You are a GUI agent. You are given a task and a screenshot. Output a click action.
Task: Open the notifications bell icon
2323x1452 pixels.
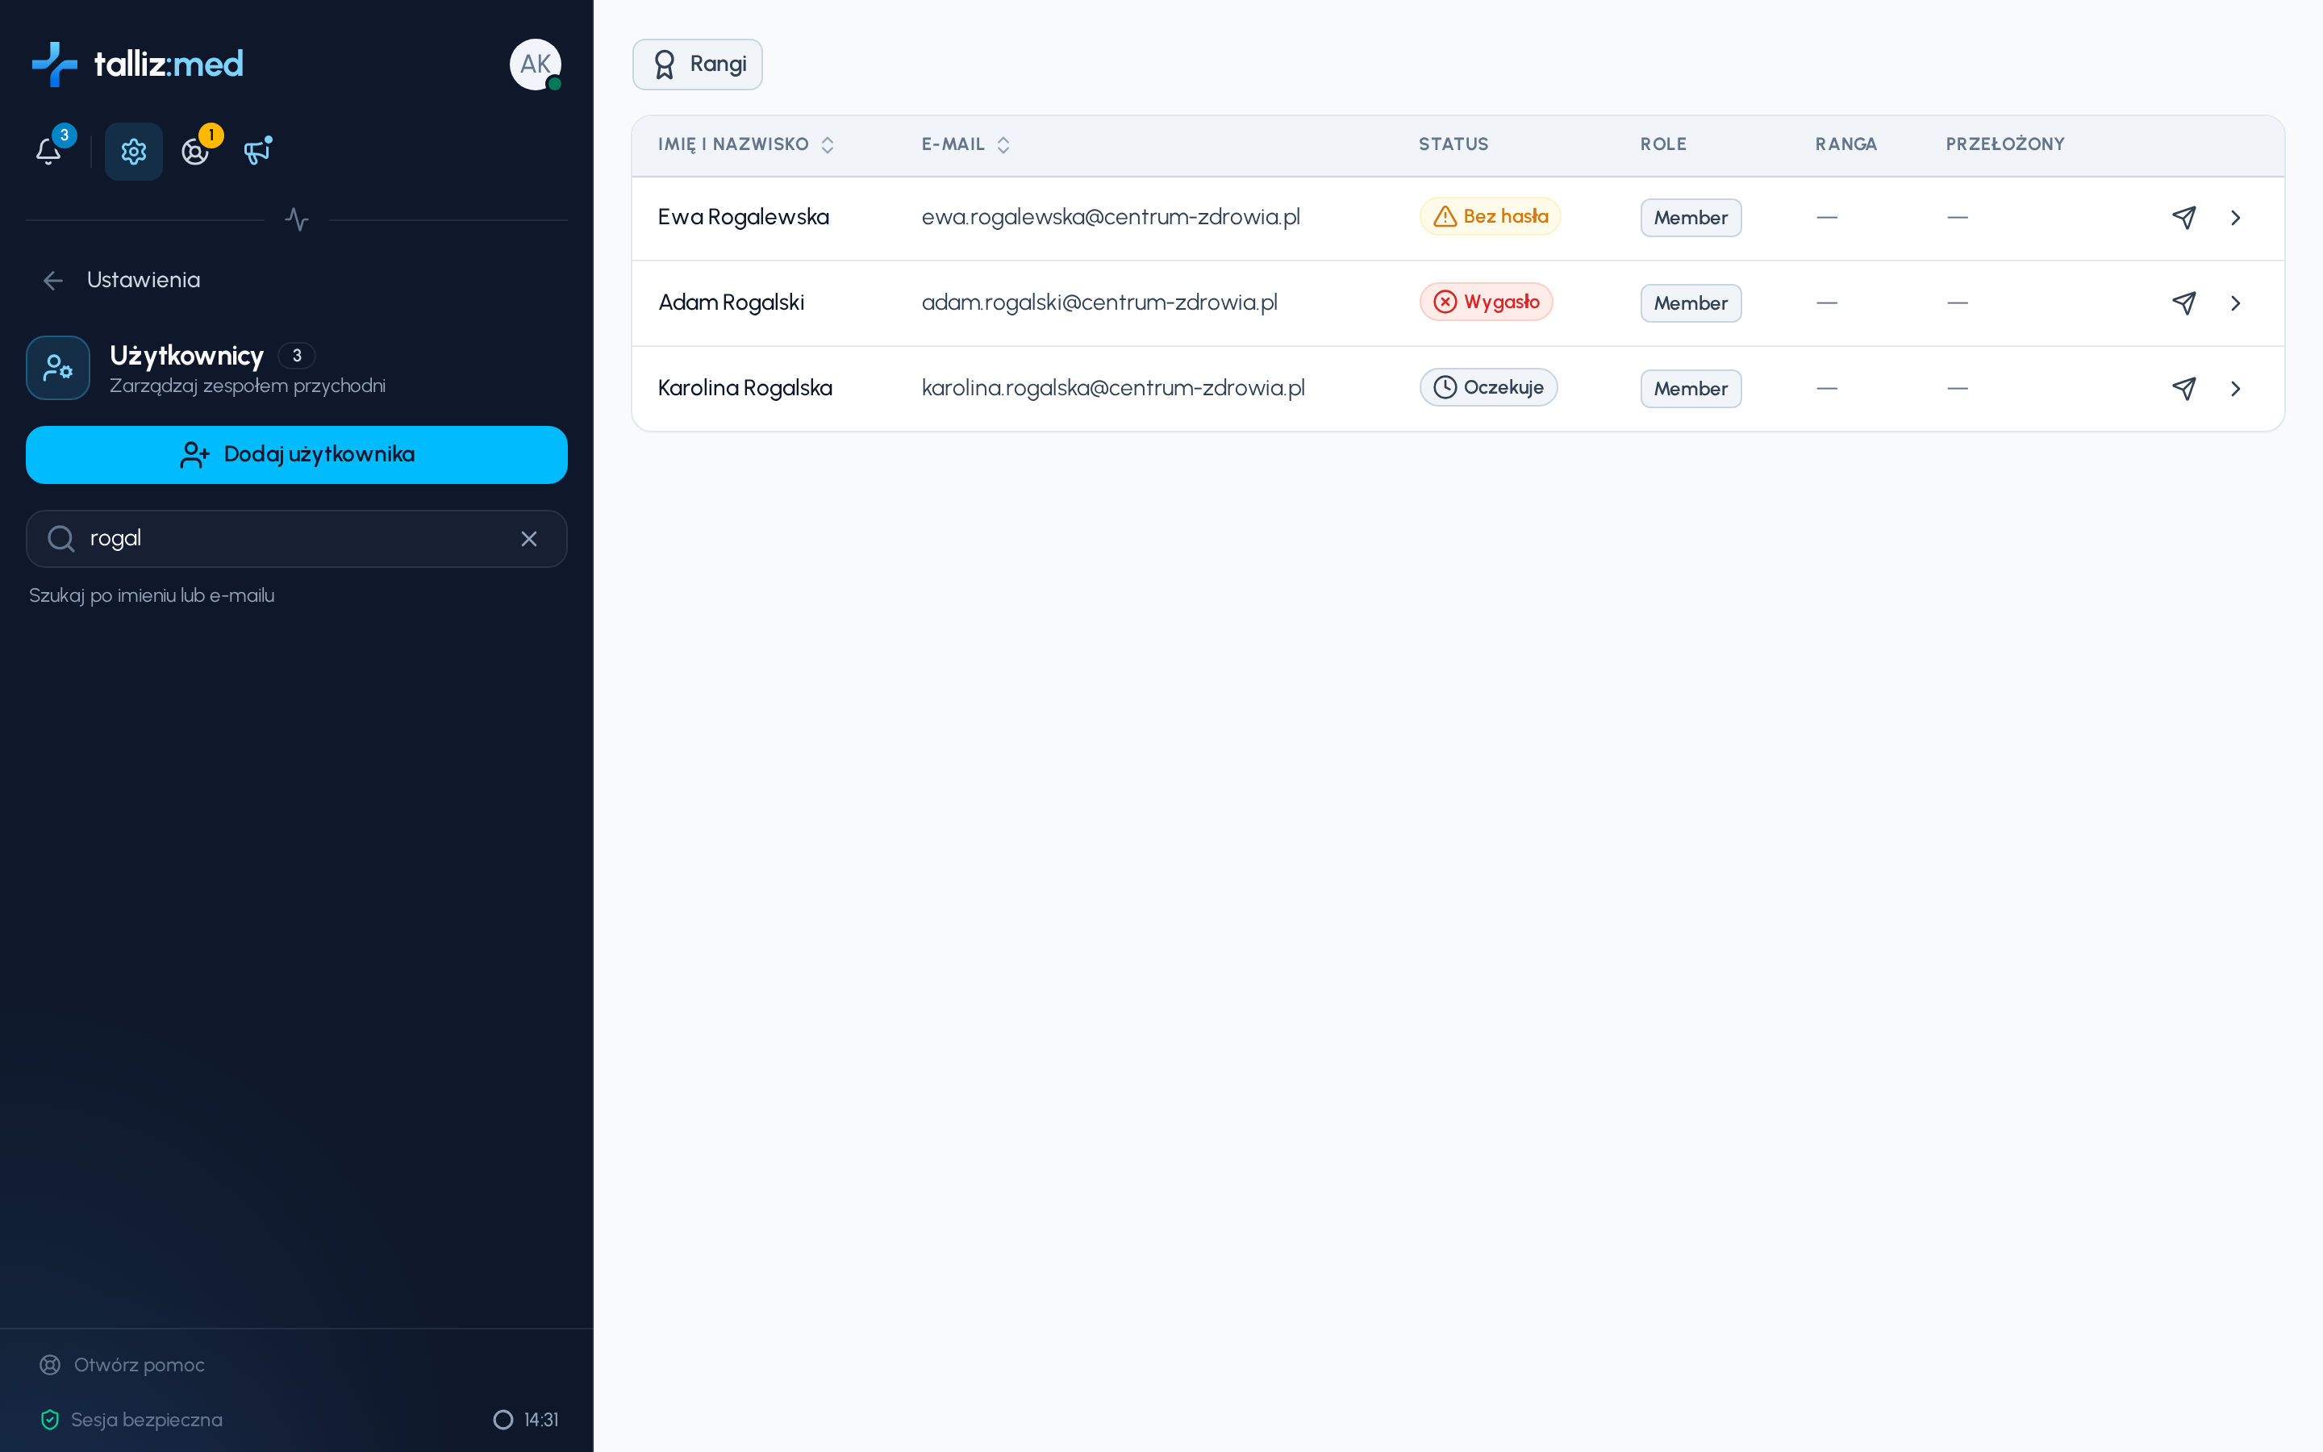coord(49,151)
